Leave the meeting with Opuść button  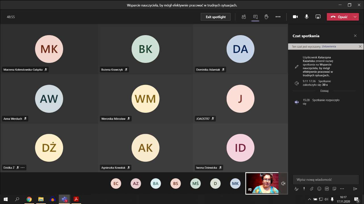(x=339, y=17)
